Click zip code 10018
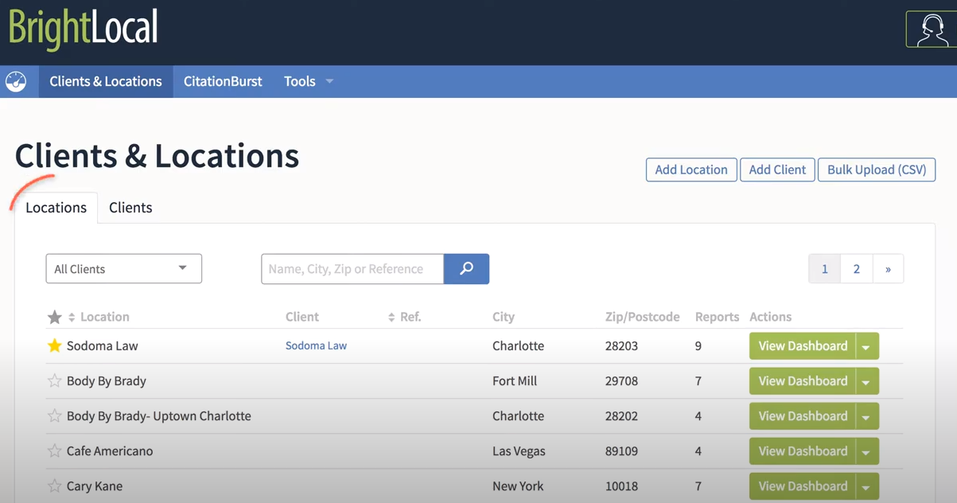The image size is (957, 503). (621, 485)
